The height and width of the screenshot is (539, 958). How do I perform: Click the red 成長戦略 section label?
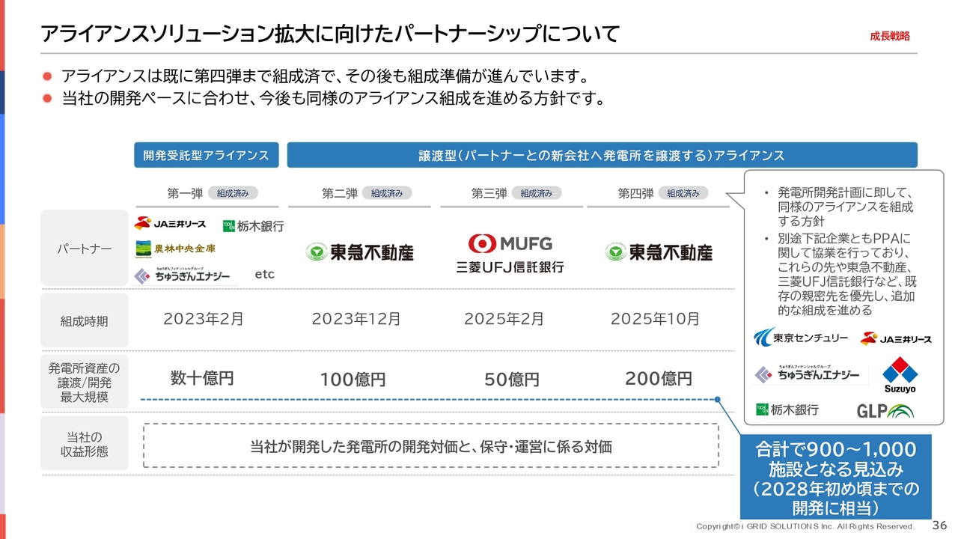click(x=890, y=36)
